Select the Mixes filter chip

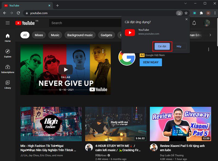(x=39, y=35)
